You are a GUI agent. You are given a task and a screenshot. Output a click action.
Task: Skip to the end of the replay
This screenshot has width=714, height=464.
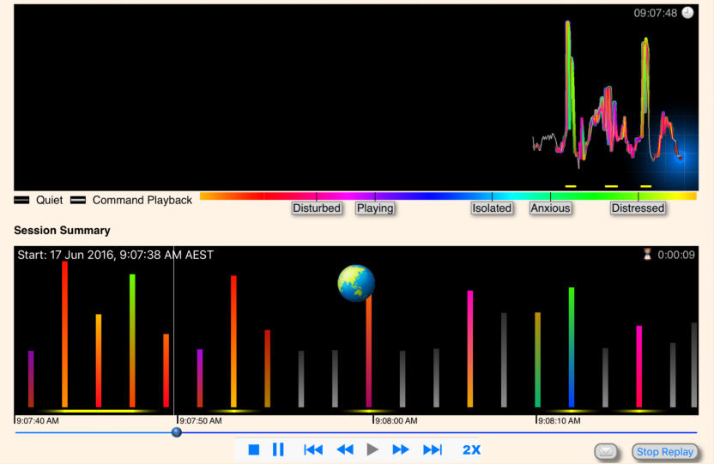(x=433, y=449)
